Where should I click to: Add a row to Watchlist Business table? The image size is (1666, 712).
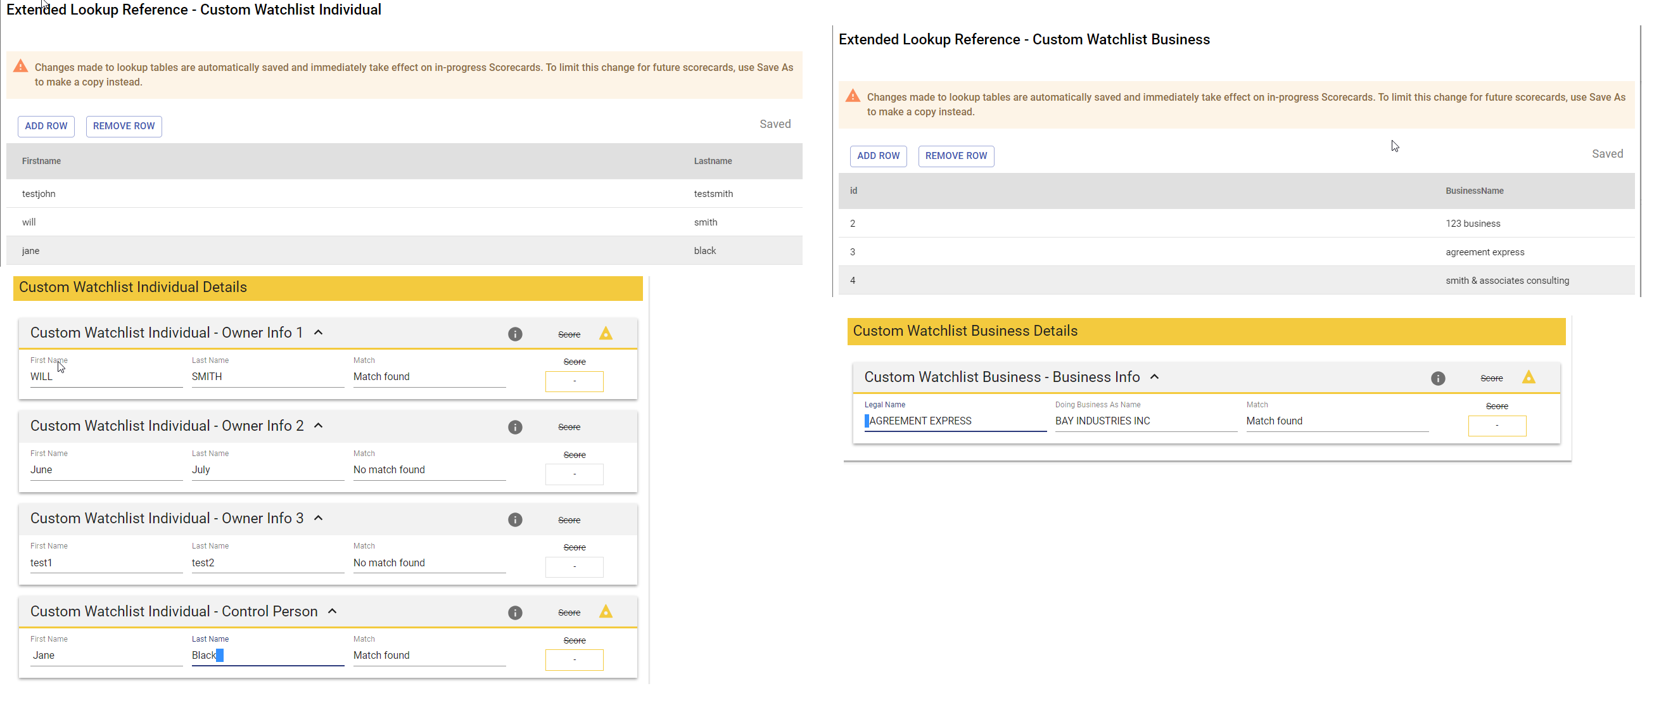[x=878, y=156]
